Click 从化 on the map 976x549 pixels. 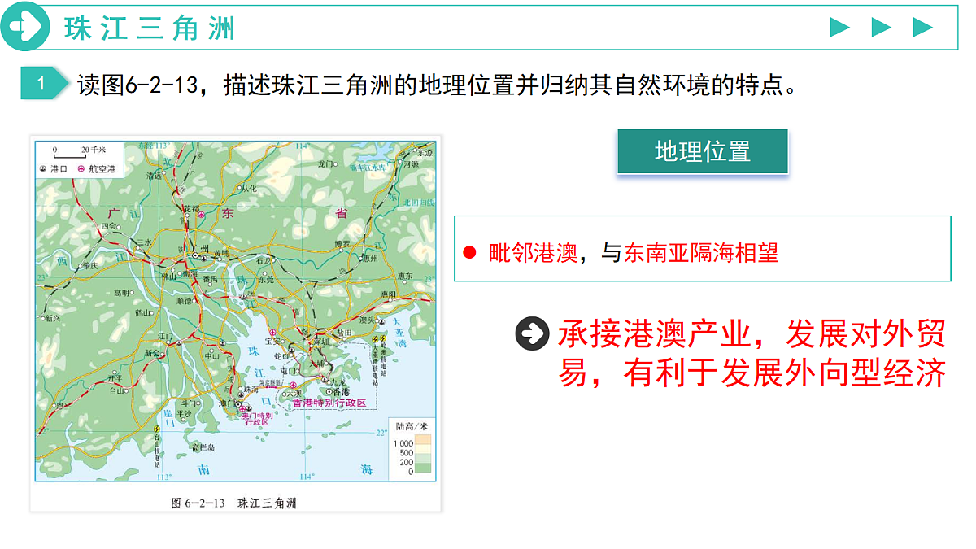[250, 189]
